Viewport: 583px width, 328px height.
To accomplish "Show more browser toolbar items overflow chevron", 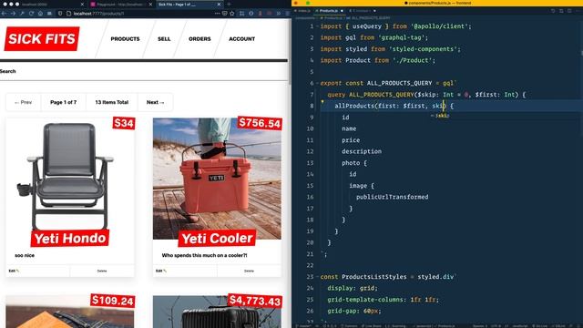I will point(279,14).
